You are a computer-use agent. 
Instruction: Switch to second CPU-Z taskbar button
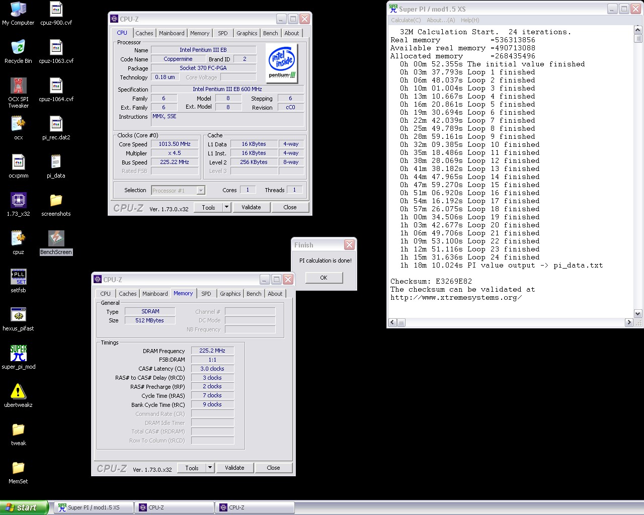pos(255,507)
